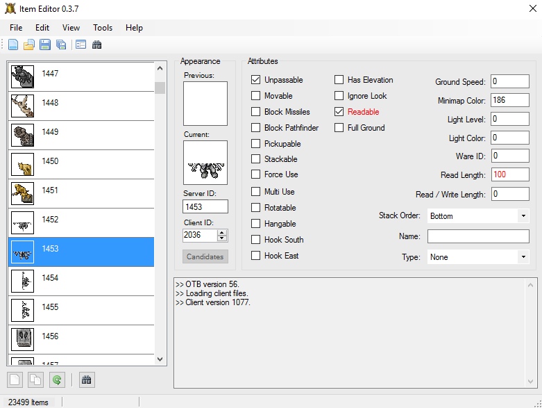Click the binoculars find icon below item list

[x=87, y=380]
